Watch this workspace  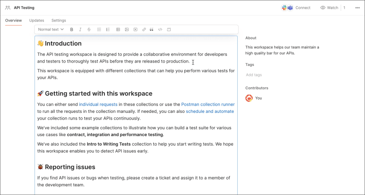pos(329,8)
